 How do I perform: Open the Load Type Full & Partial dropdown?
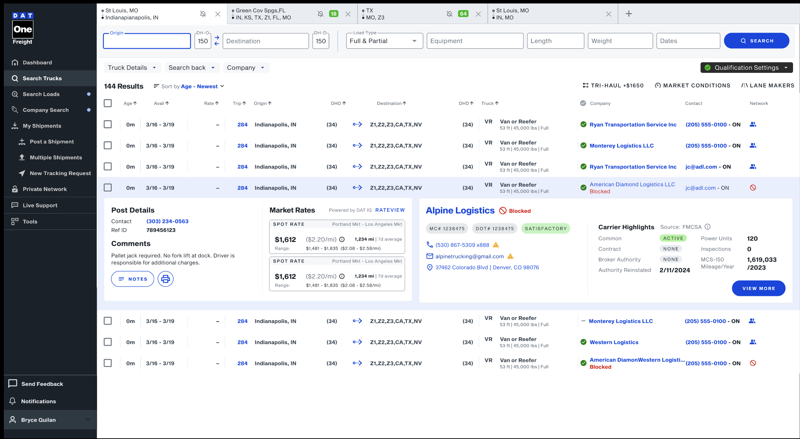(384, 41)
